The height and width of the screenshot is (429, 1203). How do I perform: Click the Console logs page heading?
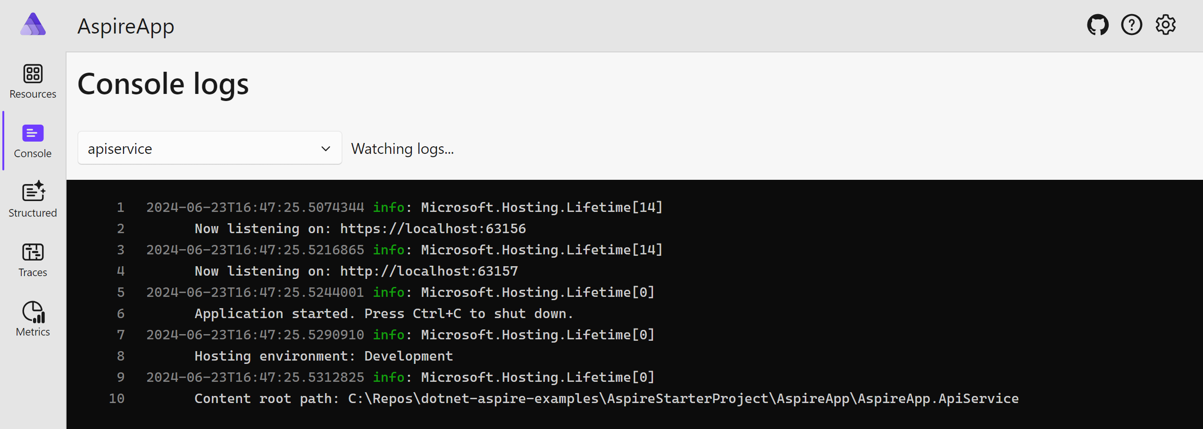(x=163, y=84)
